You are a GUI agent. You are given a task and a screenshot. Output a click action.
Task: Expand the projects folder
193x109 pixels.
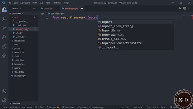pyautogui.click(x=24, y=48)
